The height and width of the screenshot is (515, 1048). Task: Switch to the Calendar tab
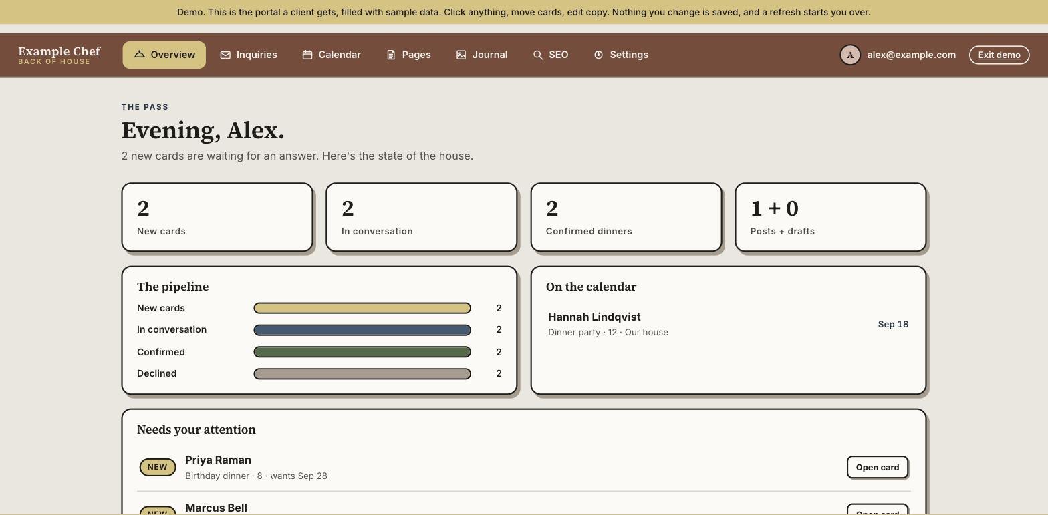point(332,55)
